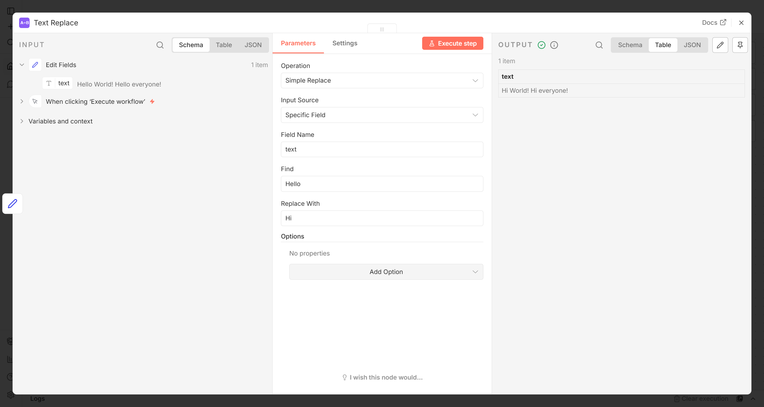Focus the Find input containing Hello
764x407 pixels.
[382, 184]
